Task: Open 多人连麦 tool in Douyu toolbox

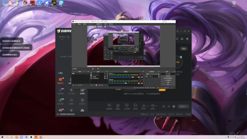Action: coord(71,91)
